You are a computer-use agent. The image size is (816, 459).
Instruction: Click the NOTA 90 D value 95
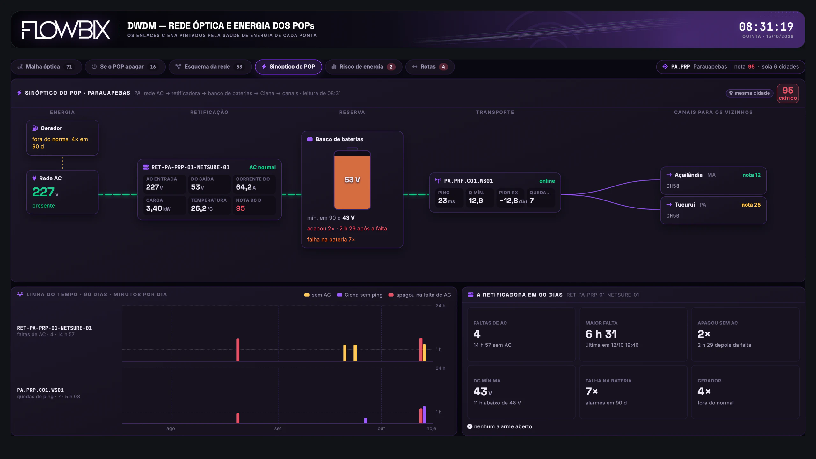pos(240,208)
